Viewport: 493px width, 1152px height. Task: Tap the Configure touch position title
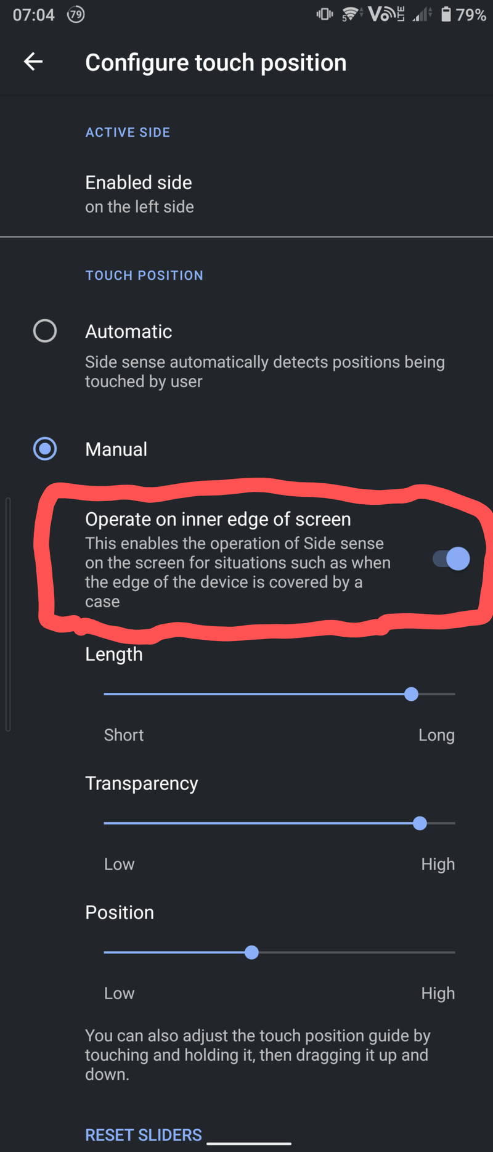(216, 62)
